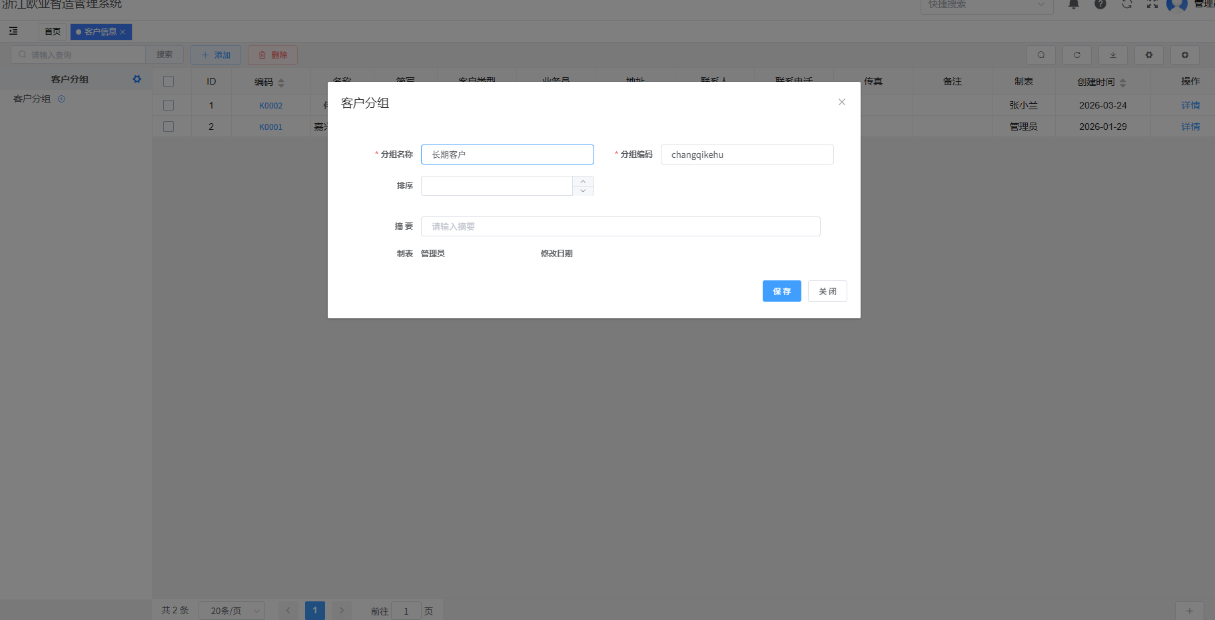1215x620 pixels.
Task: Close the 客户分组 dialog with X
Action: [841, 102]
